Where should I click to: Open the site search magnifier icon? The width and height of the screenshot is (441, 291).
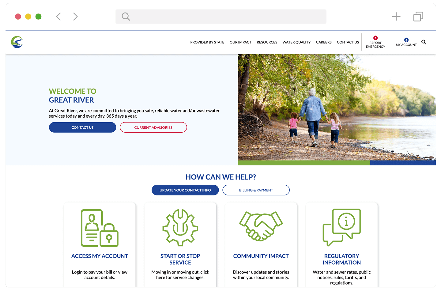click(424, 42)
